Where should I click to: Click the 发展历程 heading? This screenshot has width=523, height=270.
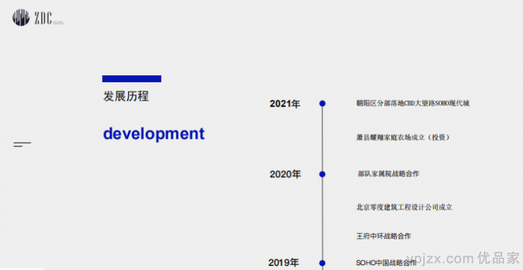[x=126, y=96]
